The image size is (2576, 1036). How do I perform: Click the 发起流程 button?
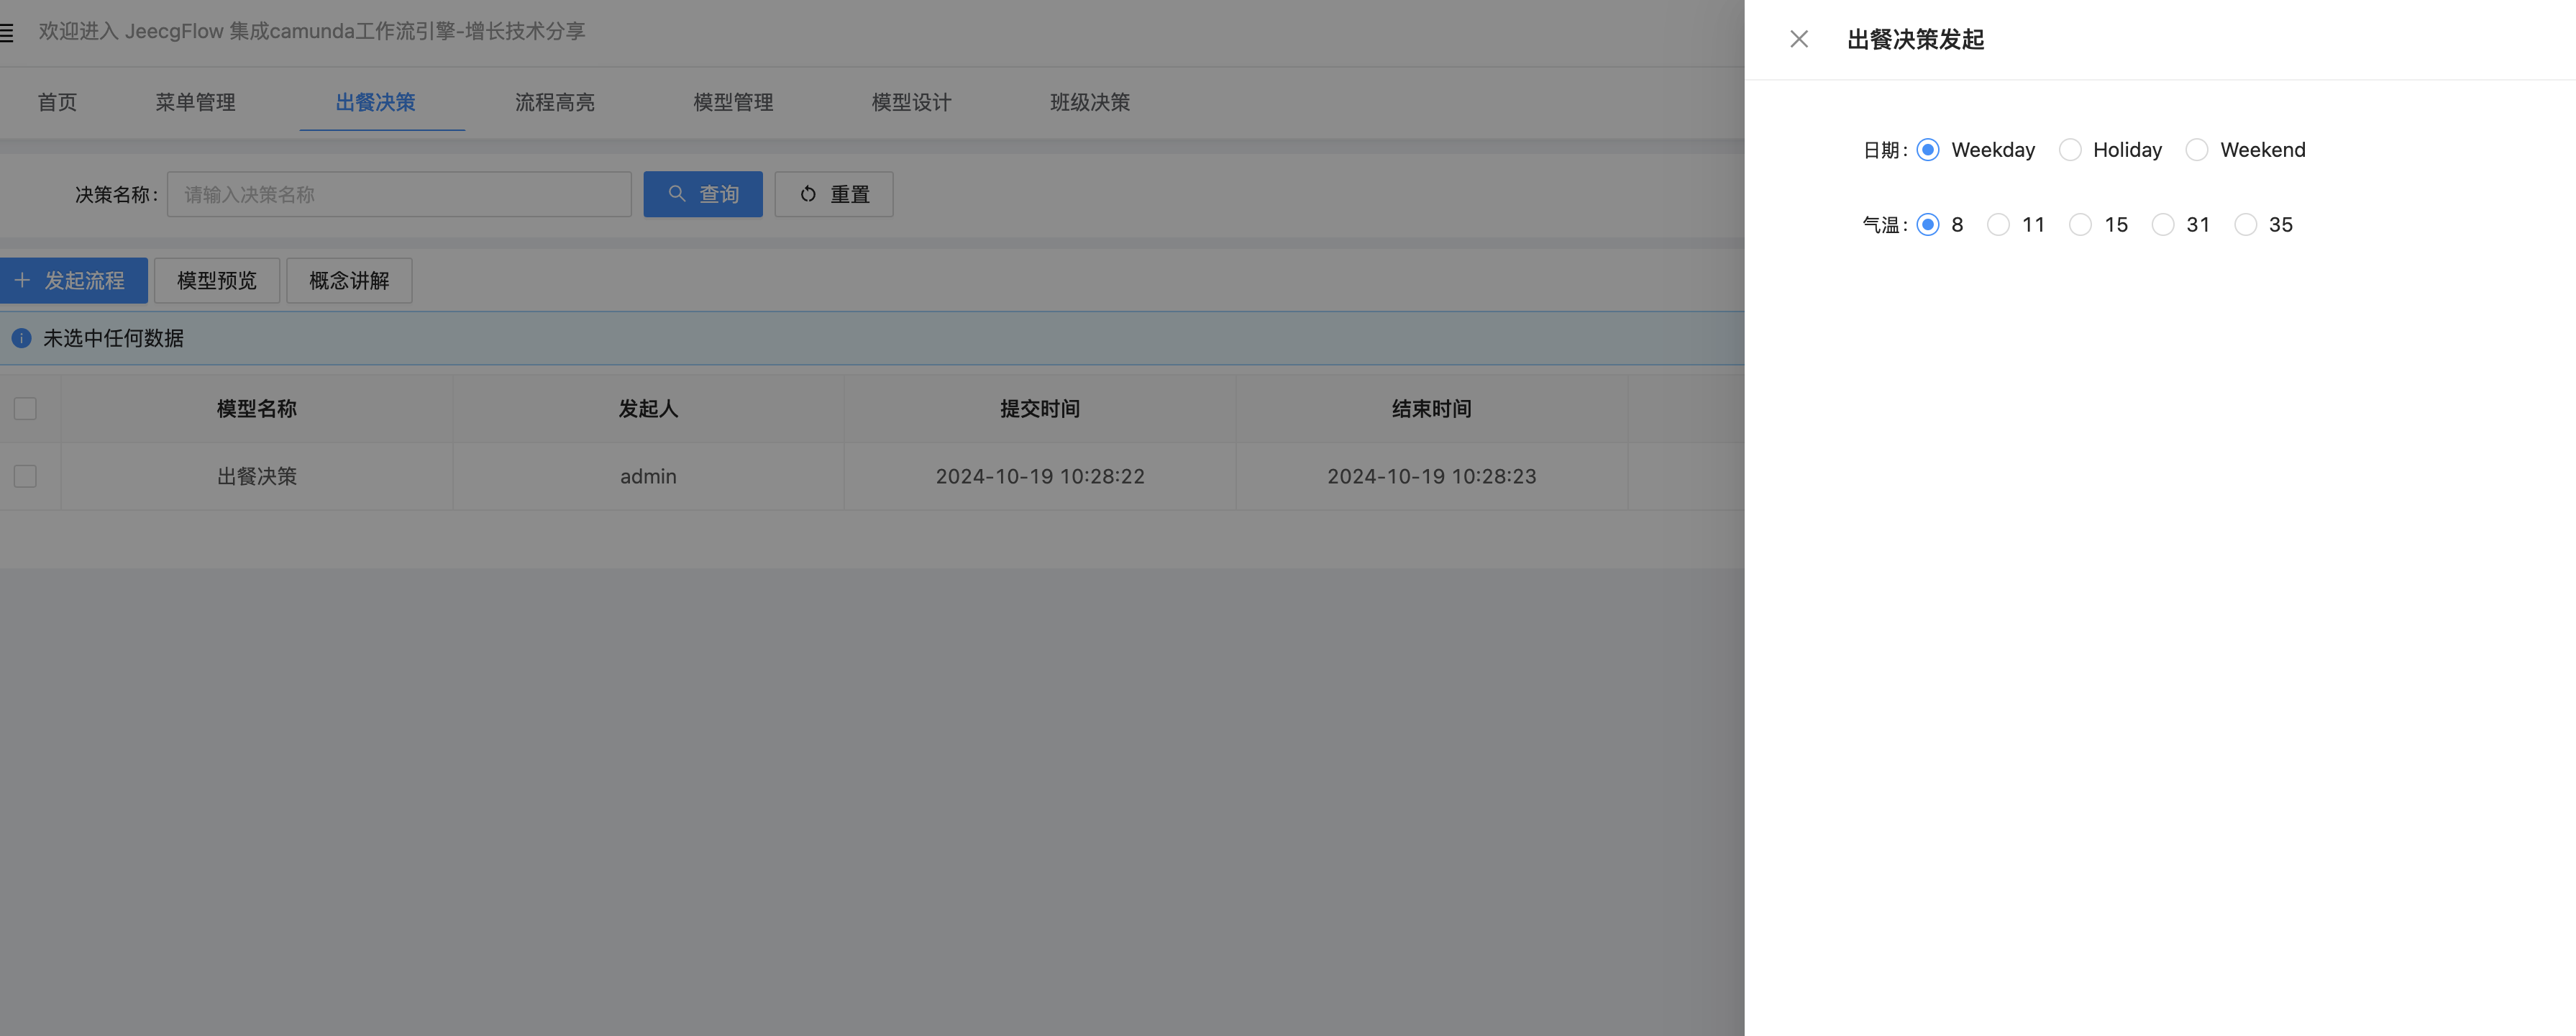click(x=73, y=281)
